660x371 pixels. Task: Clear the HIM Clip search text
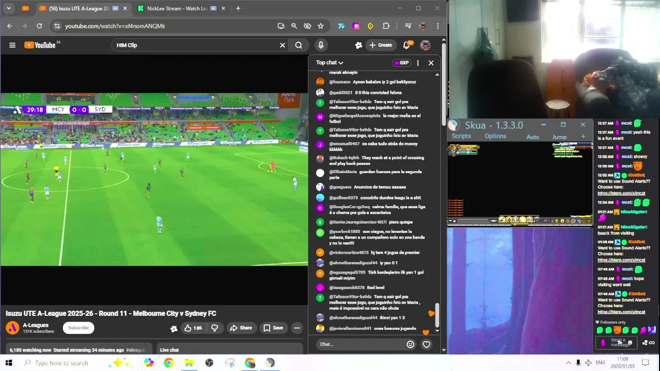283,45
